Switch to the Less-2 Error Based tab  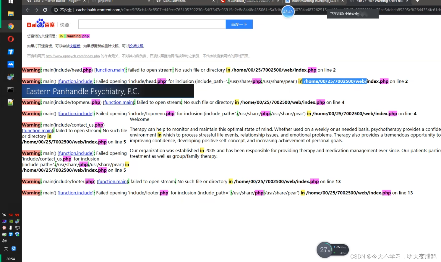[x=56, y=1]
